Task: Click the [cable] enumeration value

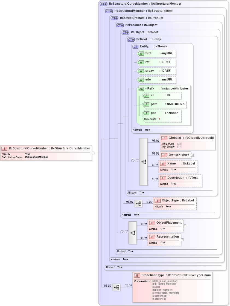Action: tap(156, 287)
